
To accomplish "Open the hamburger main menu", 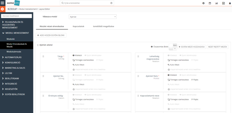I will click(x=2, y=3).
